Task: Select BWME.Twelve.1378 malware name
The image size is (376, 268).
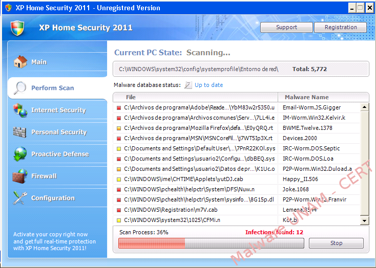Action: click(307, 128)
